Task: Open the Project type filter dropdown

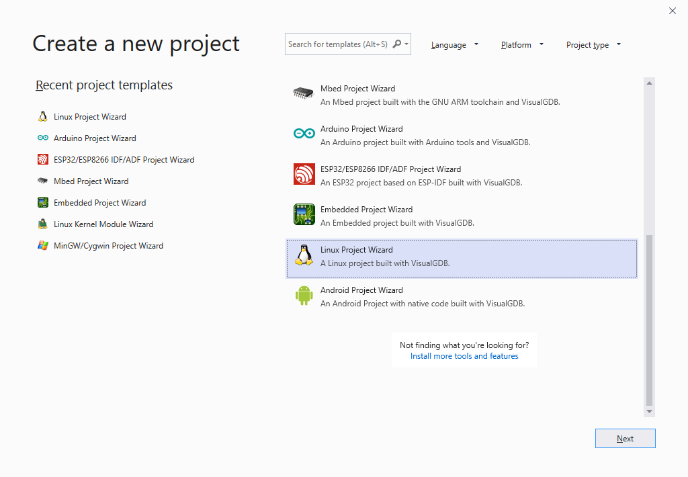Action: point(594,45)
